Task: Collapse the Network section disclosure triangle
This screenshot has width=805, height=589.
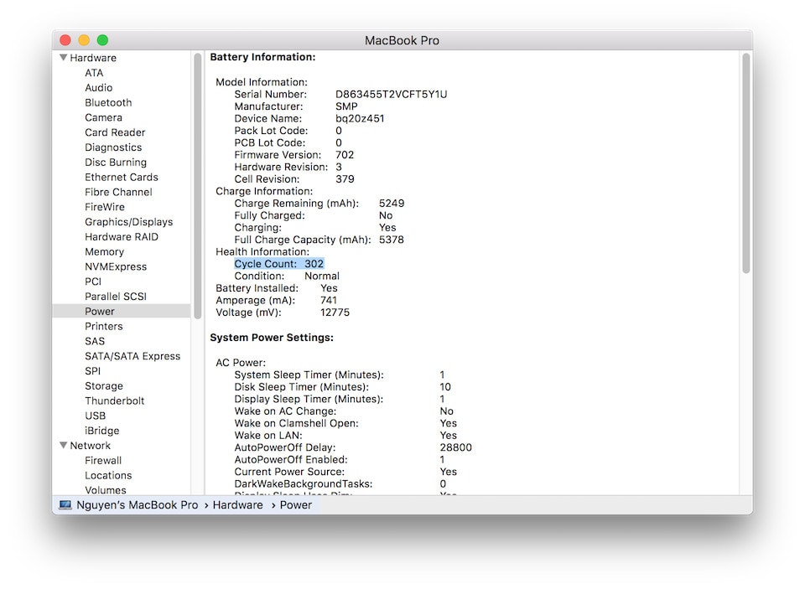Action: 63,446
